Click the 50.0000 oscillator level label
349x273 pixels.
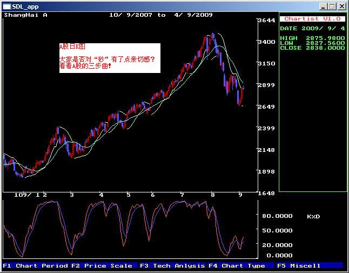(x=277, y=230)
